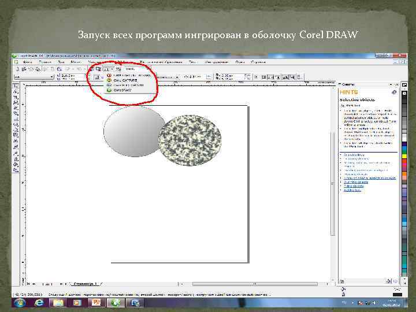The width and height of the screenshot is (416, 312).
Task: Open the Windows Start button
Action: click(x=20, y=303)
